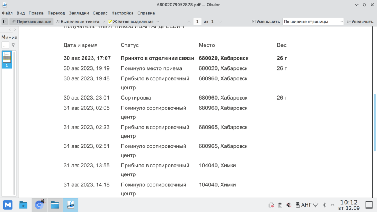Expand the Жёлтое выделение options arrow
The image size is (377, 212).
(x=158, y=22)
